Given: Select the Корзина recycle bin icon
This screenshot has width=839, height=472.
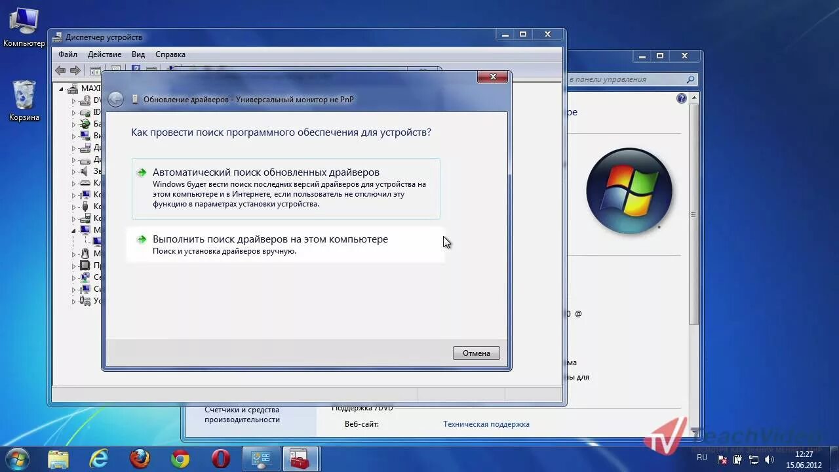Looking at the screenshot, I should [24, 100].
